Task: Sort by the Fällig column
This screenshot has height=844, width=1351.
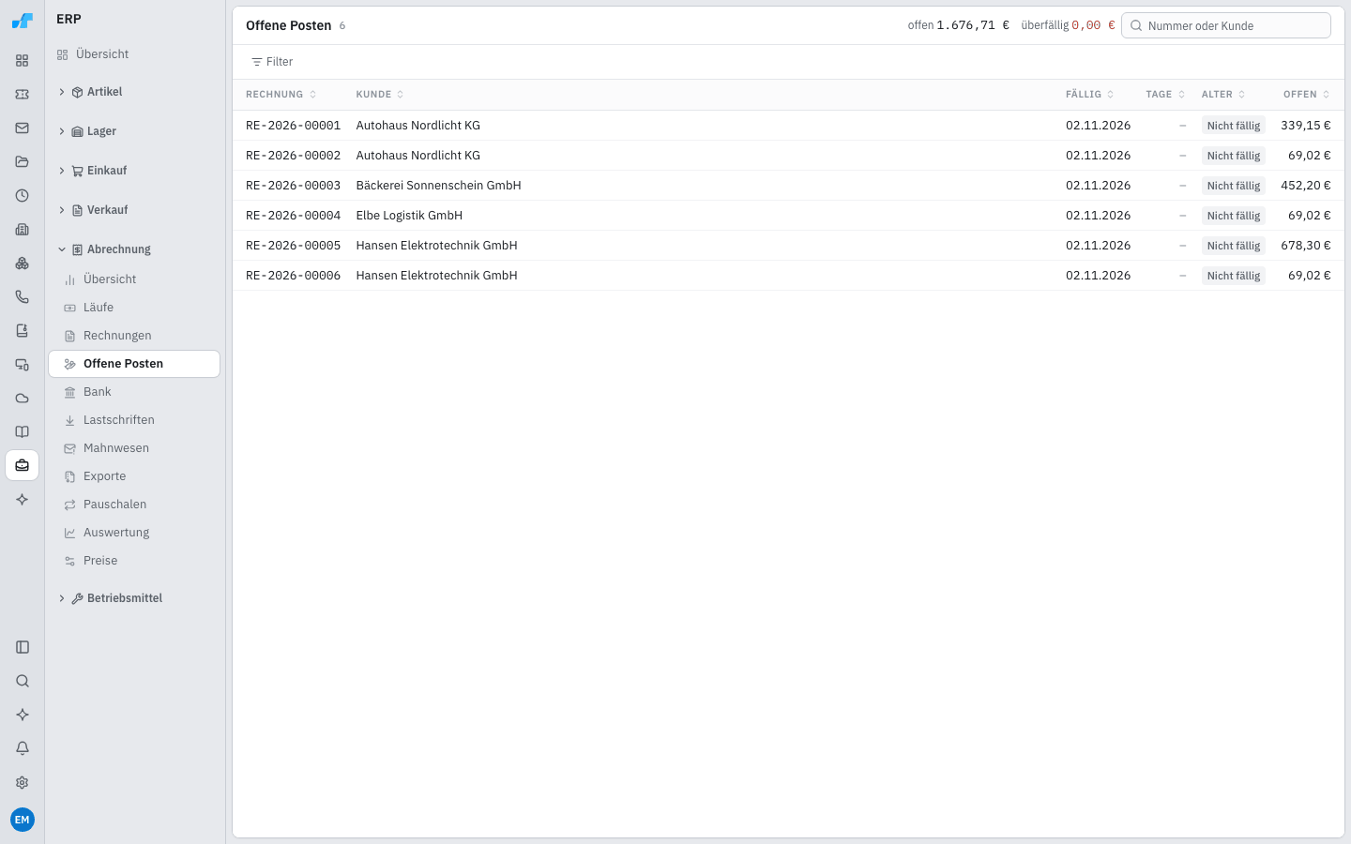Action: (x=1089, y=95)
